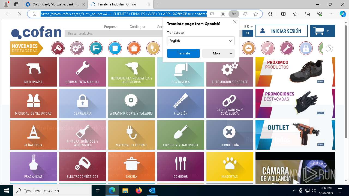Click the faucet round icon
Image resolution: width=349 pixels, height=196 pixels.
pos(96,48)
